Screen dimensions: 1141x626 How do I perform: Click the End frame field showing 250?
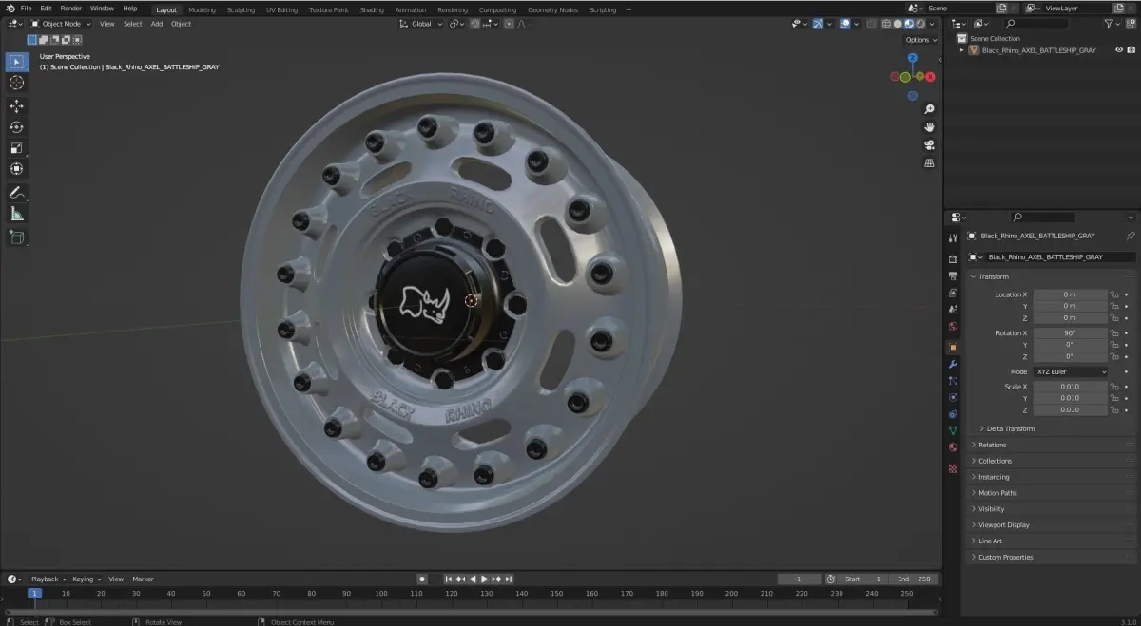click(915, 579)
